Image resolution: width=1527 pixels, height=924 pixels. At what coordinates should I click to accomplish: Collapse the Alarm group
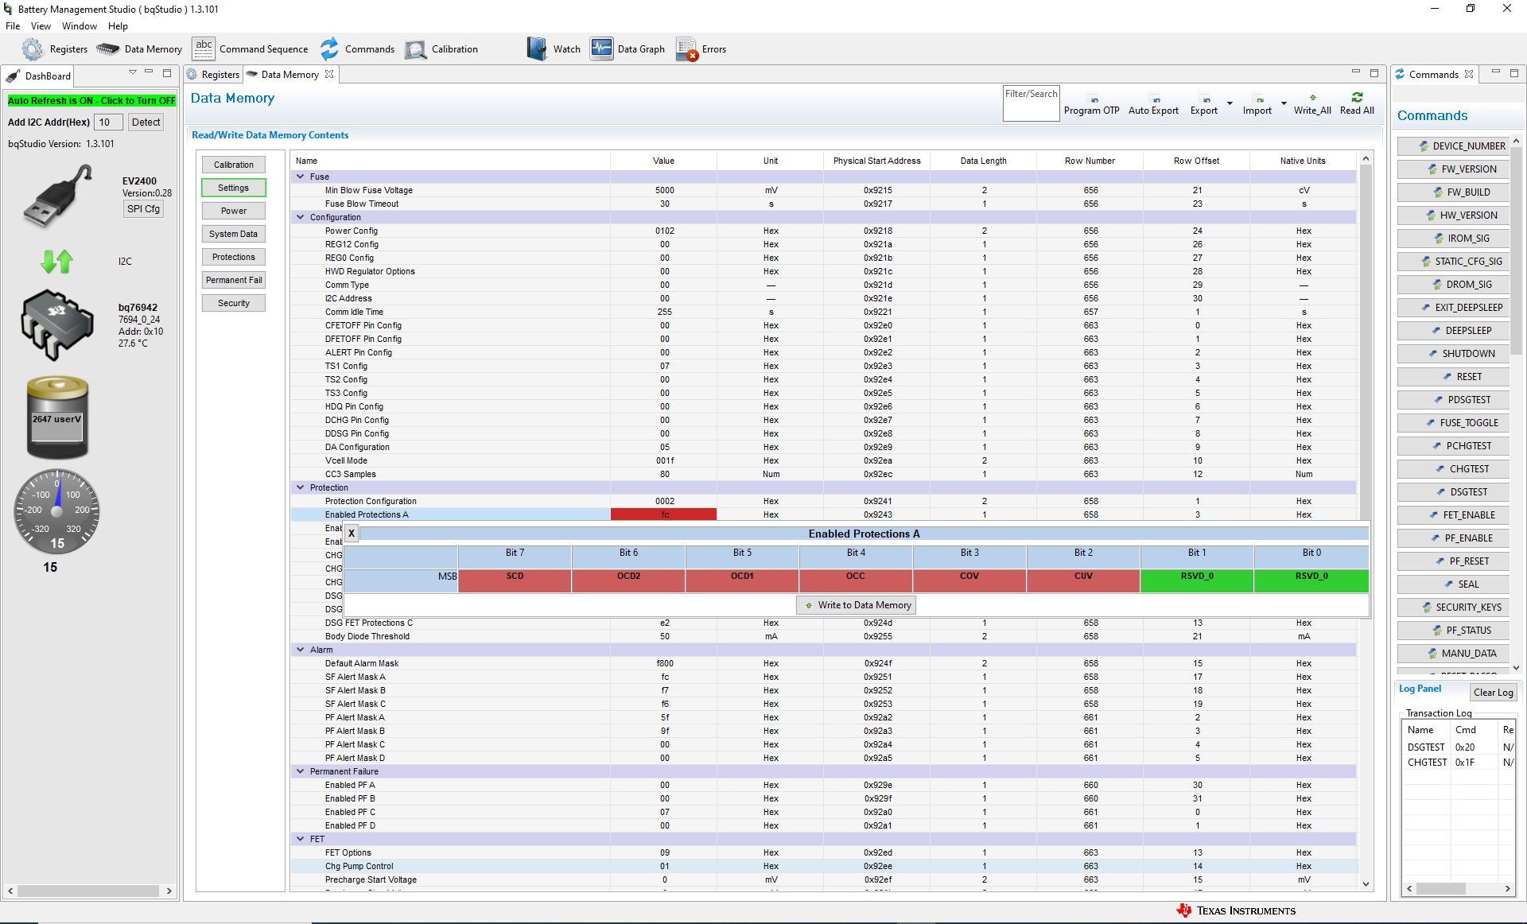coord(301,650)
